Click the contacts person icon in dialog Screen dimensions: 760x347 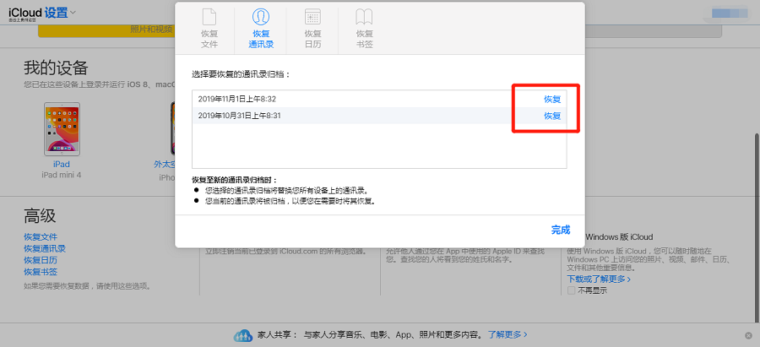pos(261,18)
